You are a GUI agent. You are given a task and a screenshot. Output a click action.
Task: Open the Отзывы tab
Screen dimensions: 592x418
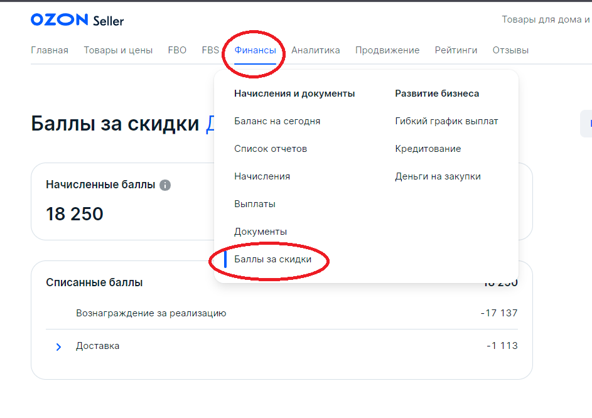pyautogui.click(x=510, y=50)
